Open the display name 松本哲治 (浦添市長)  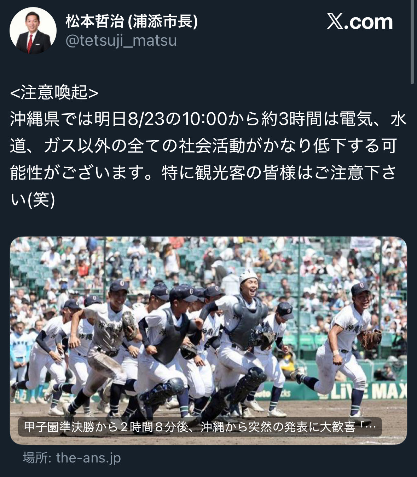click(131, 21)
